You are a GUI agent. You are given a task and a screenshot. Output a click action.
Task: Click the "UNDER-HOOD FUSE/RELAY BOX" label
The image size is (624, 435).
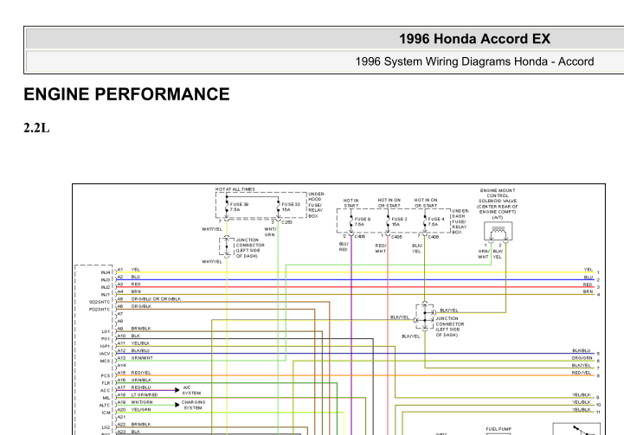[317, 205]
